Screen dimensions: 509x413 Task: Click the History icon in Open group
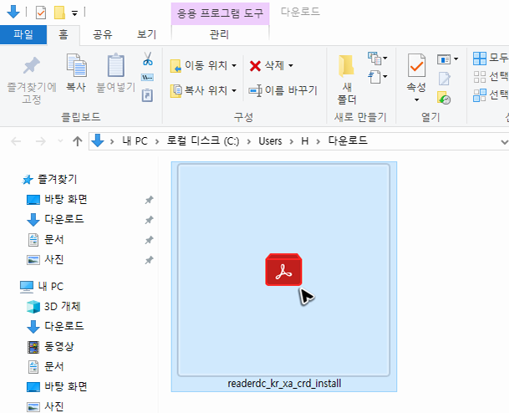444,98
